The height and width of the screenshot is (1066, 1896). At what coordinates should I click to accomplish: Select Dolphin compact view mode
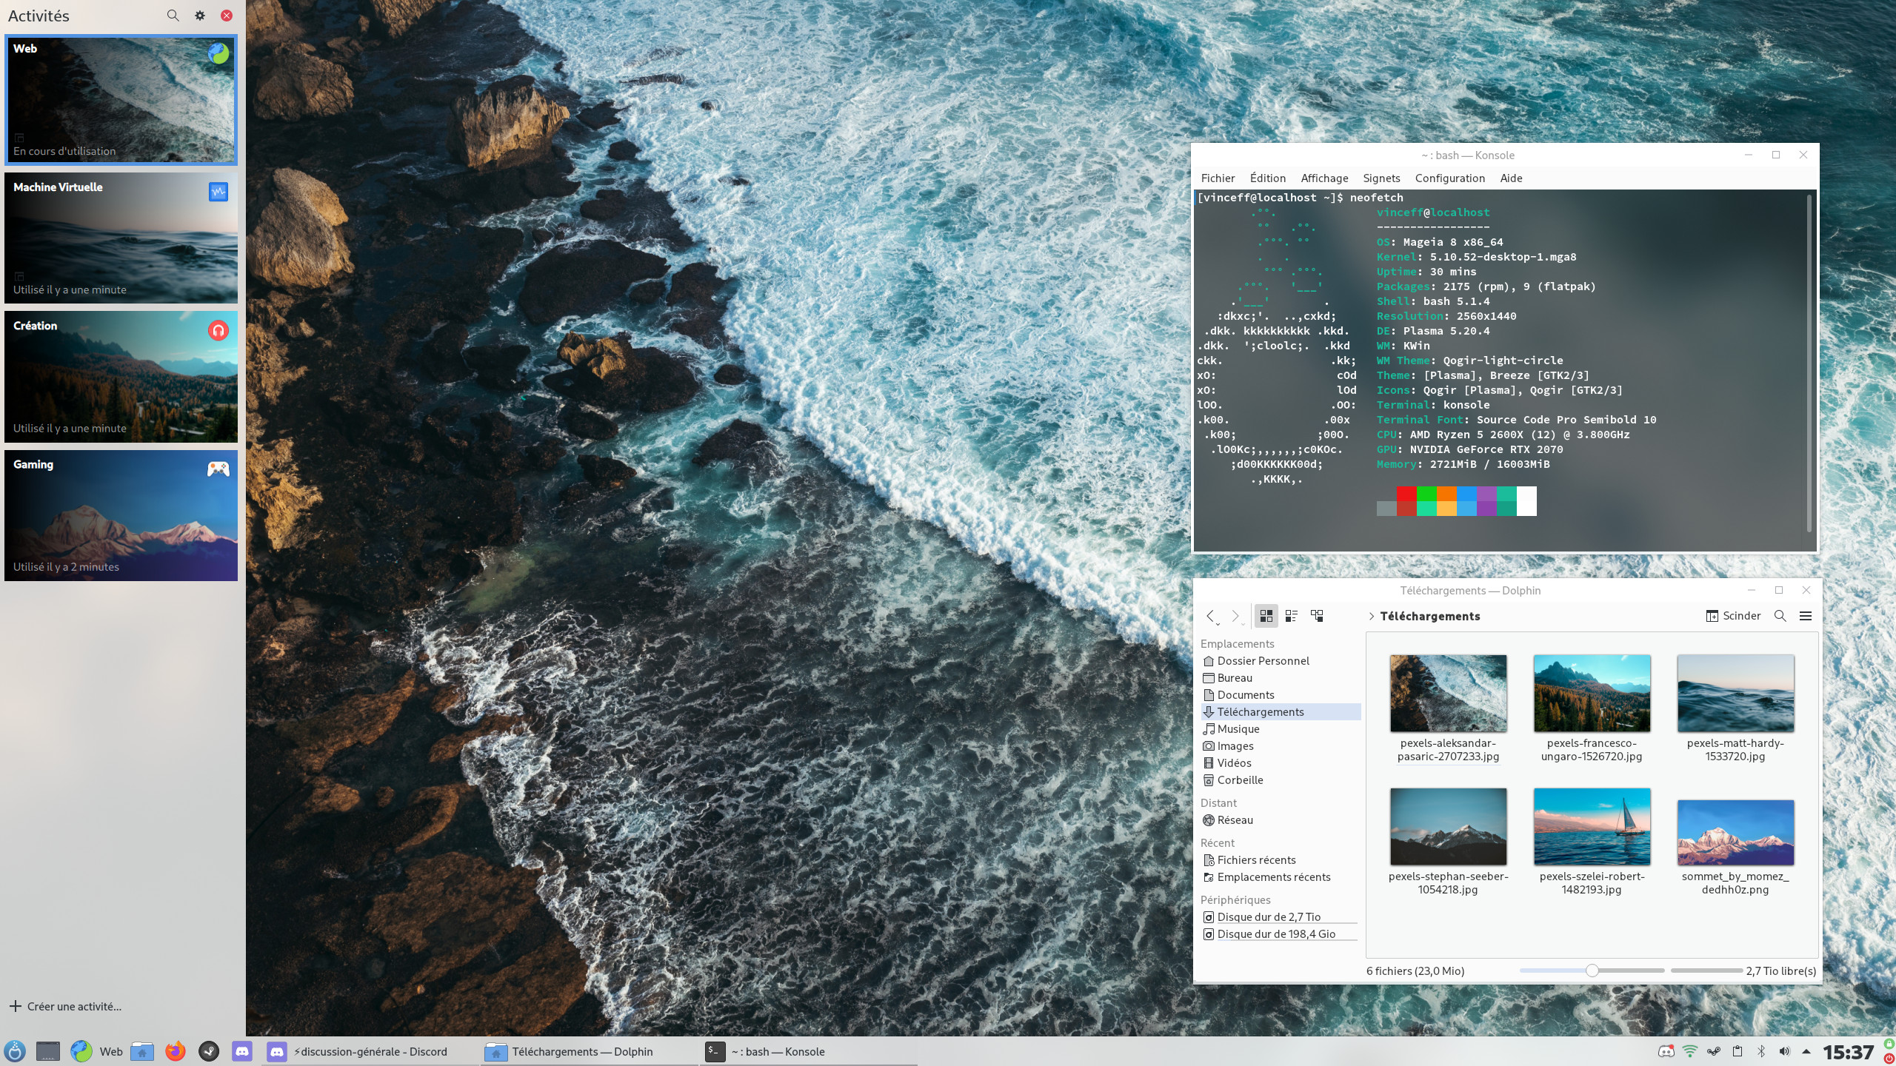click(1291, 616)
